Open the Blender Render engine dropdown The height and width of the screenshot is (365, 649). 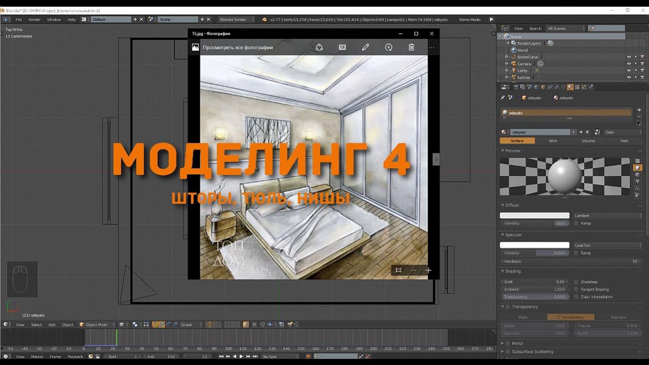point(236,19)
